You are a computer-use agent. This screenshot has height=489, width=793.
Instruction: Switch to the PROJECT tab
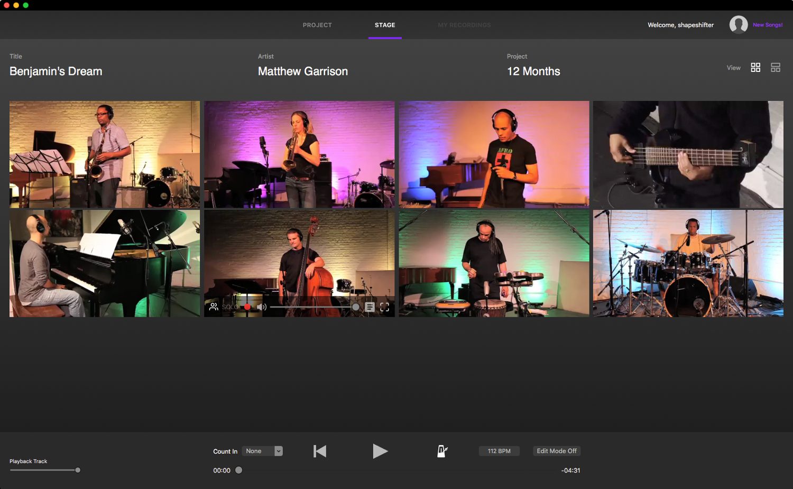coord(317,24)
